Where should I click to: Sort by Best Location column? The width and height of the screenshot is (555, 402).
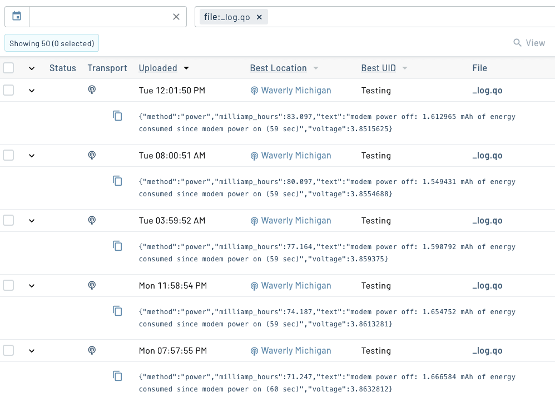[278, 68]
